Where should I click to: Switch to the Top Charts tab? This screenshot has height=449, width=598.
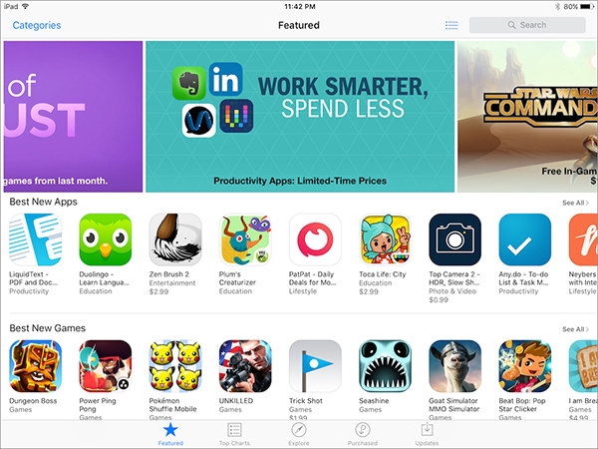(x=234, y=434)
